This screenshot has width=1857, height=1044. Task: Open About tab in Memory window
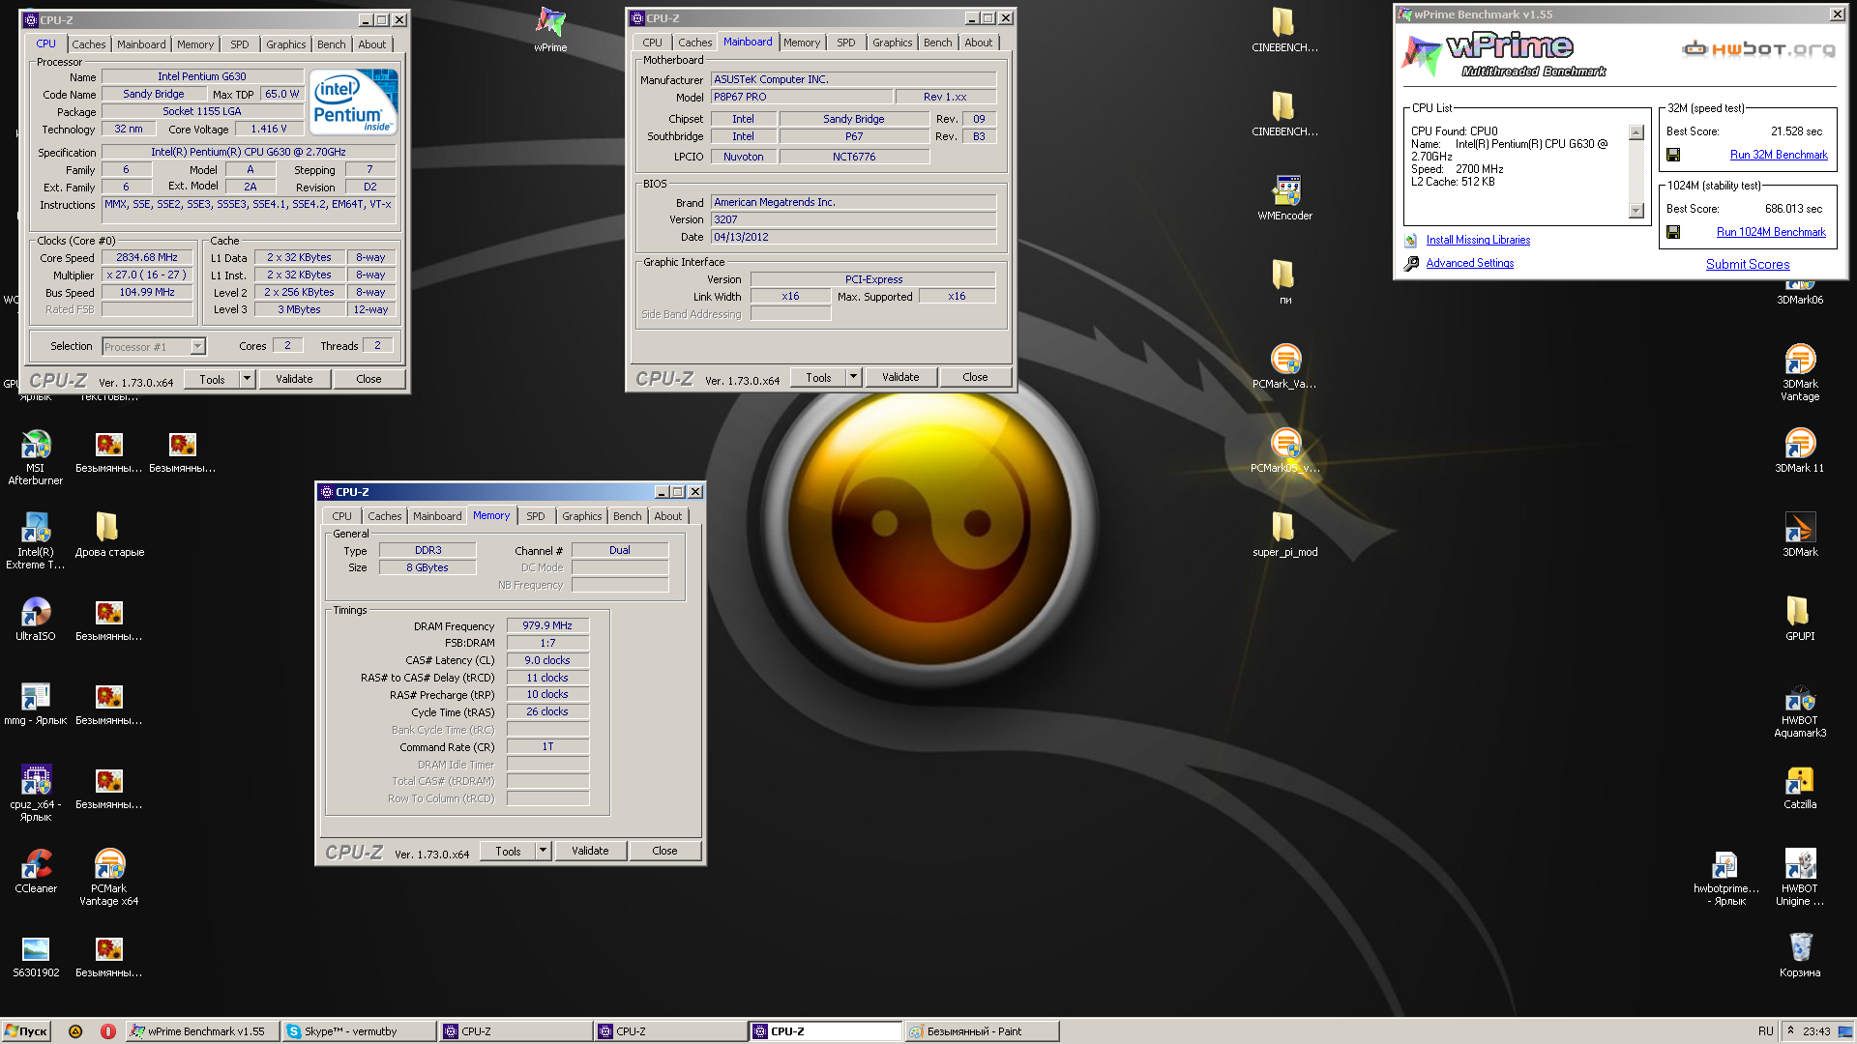click(667, 516)
